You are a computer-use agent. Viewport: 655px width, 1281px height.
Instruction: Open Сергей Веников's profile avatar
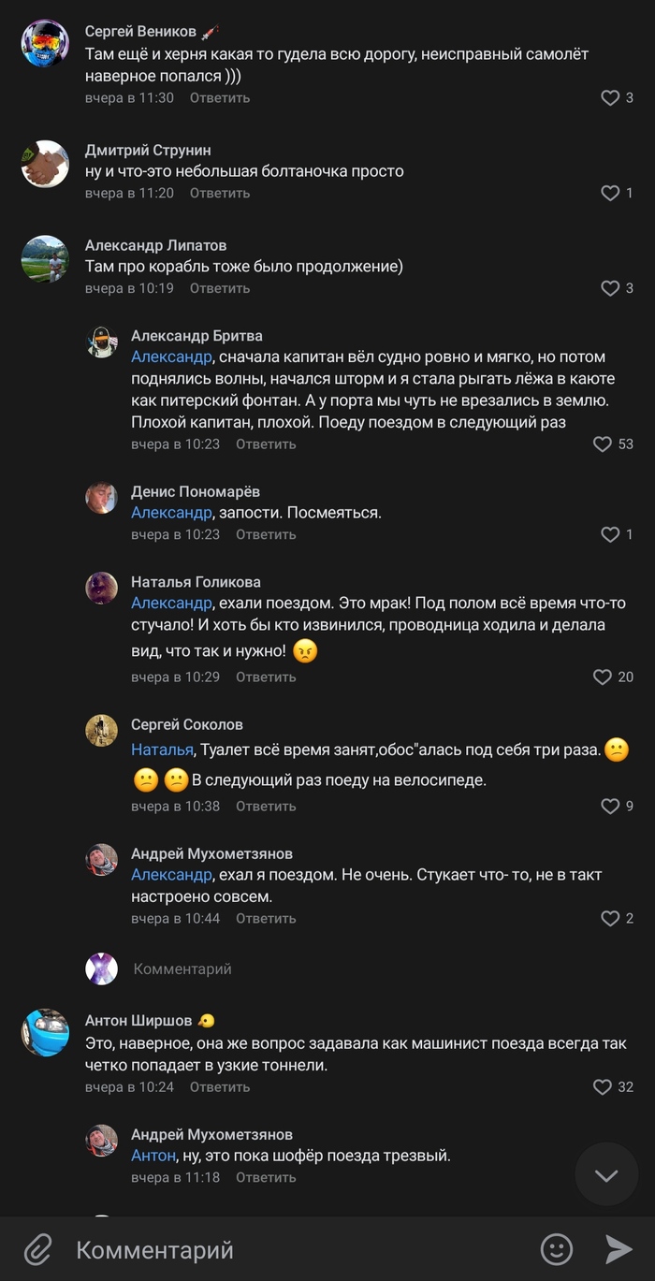click(x=45, y=44)
